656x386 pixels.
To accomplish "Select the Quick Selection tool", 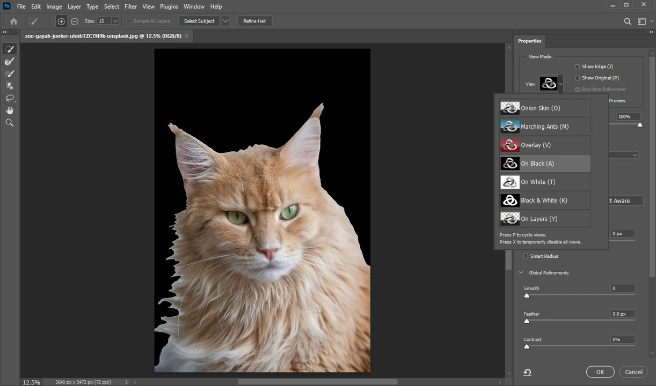I will pos(9,49).
